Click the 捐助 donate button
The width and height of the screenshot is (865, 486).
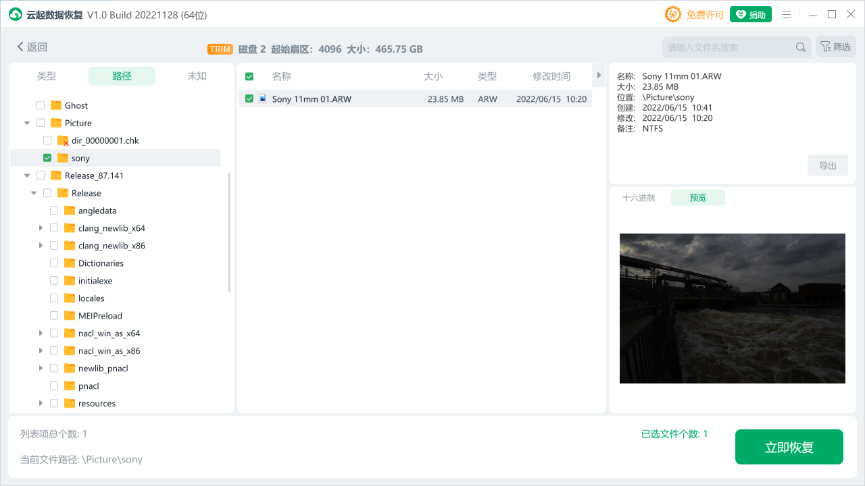[x=751, y=13]
